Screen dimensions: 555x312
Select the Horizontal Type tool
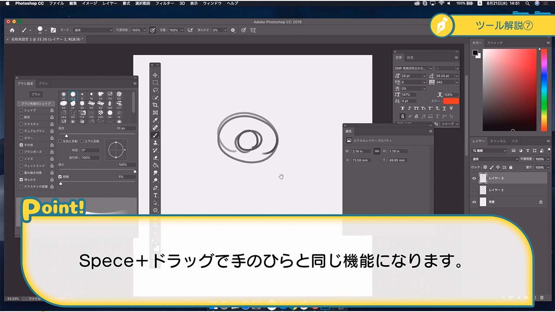(155, 195)
